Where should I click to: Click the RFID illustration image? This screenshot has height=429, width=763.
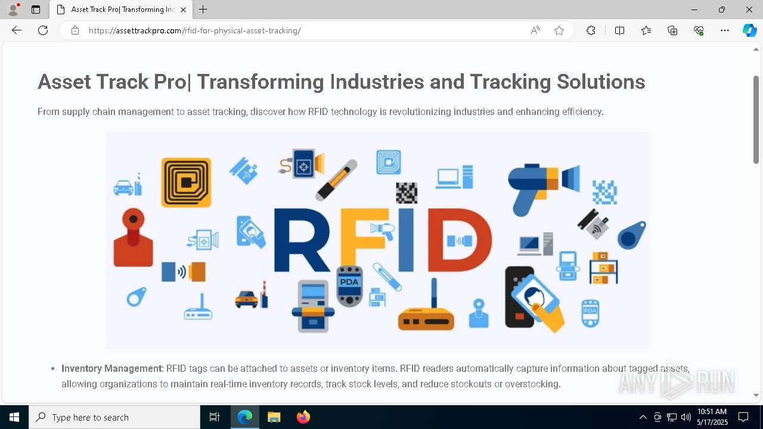pos(377,241)
